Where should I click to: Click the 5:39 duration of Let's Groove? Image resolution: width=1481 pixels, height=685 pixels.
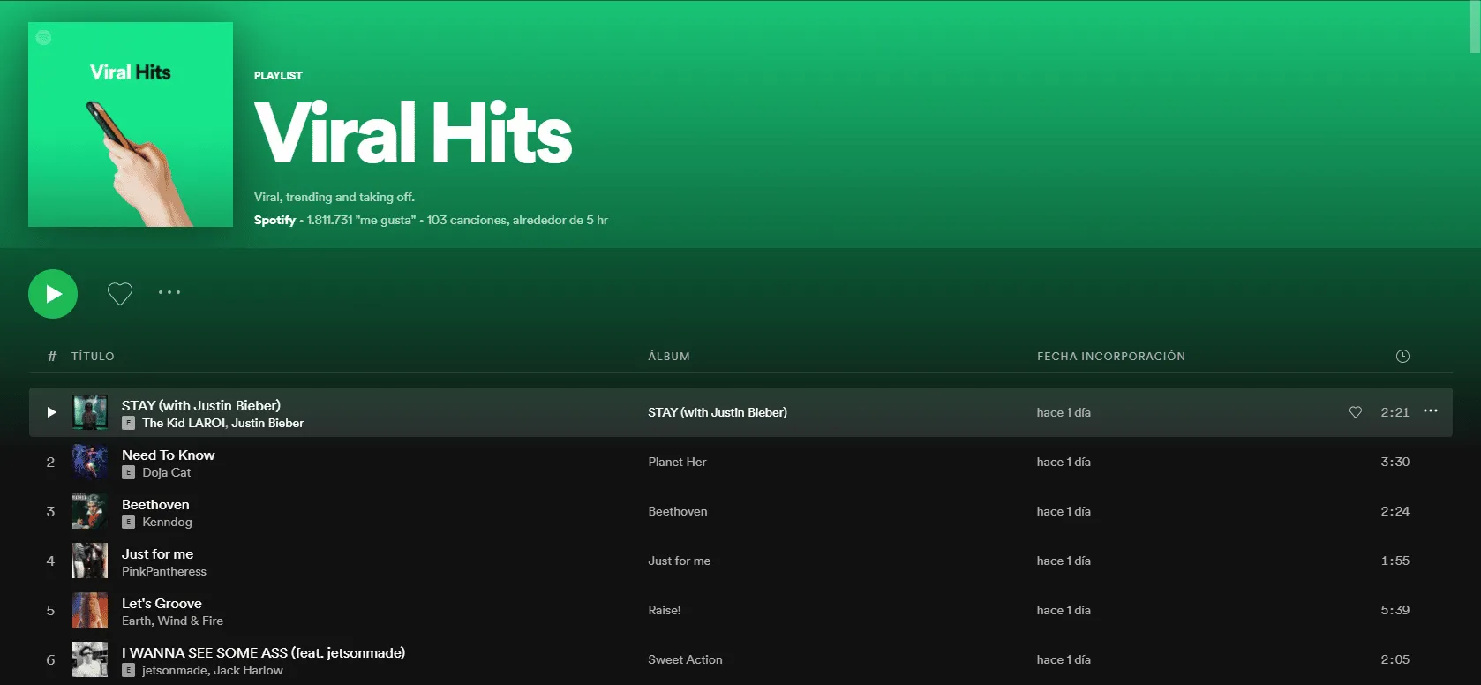pos(1395,610)
